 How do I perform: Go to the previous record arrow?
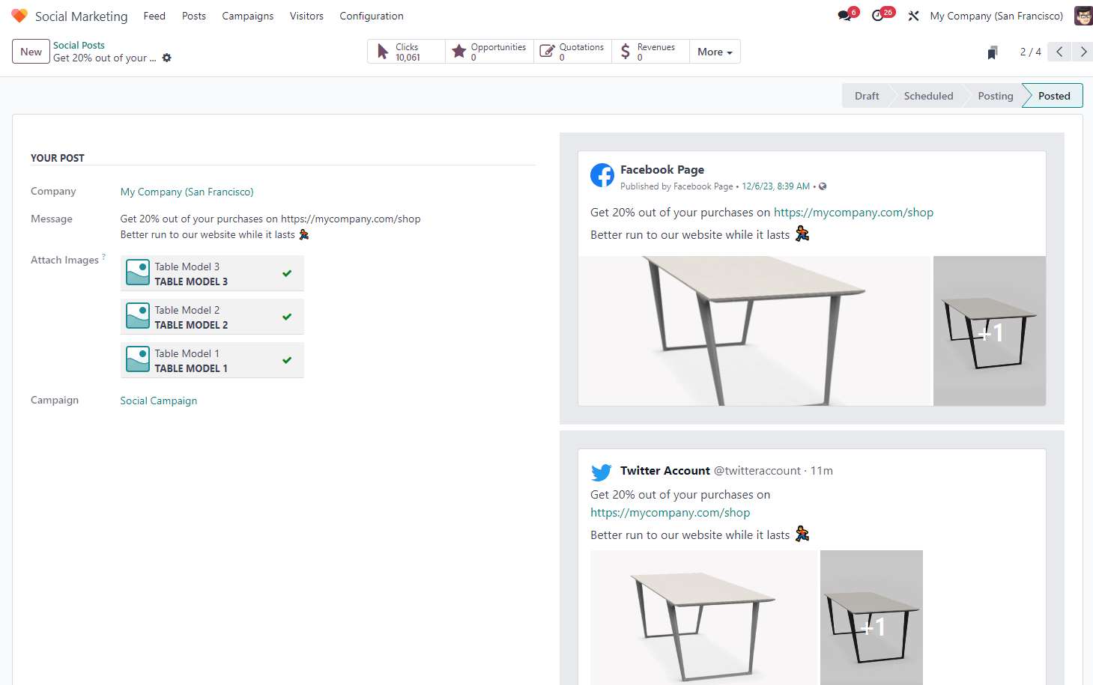1059,52
